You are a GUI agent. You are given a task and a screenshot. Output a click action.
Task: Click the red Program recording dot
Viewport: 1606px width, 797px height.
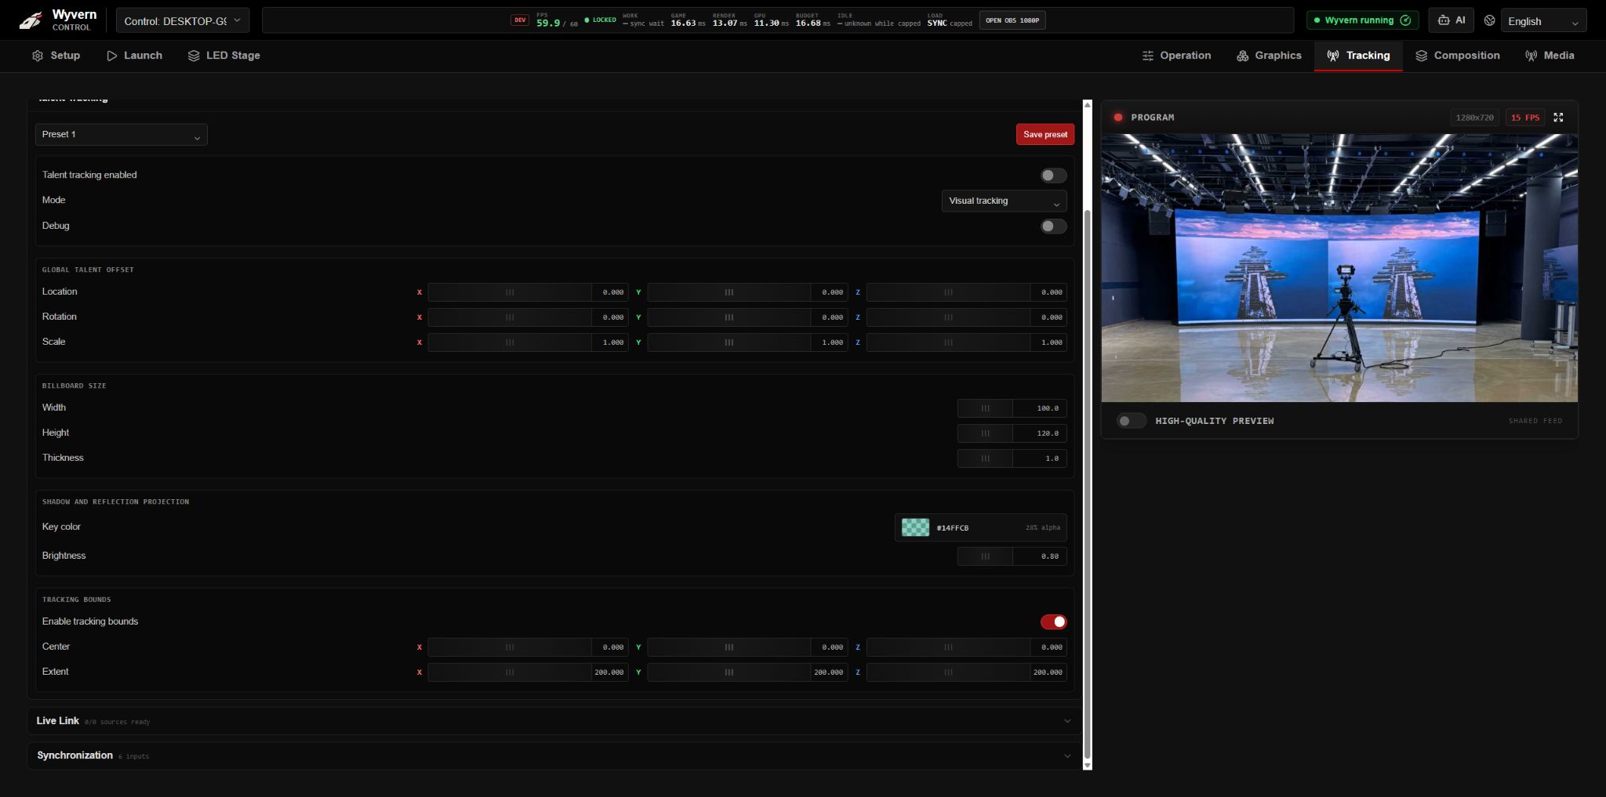pyautogui.click(x=1118, y=118)
